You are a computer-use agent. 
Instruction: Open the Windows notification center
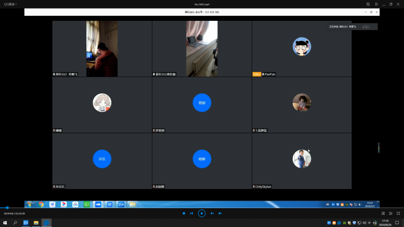(397, 223)
